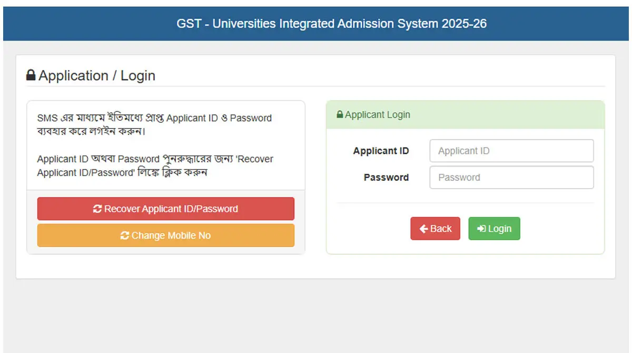Open the Change Mobile No form

[165, 235]
